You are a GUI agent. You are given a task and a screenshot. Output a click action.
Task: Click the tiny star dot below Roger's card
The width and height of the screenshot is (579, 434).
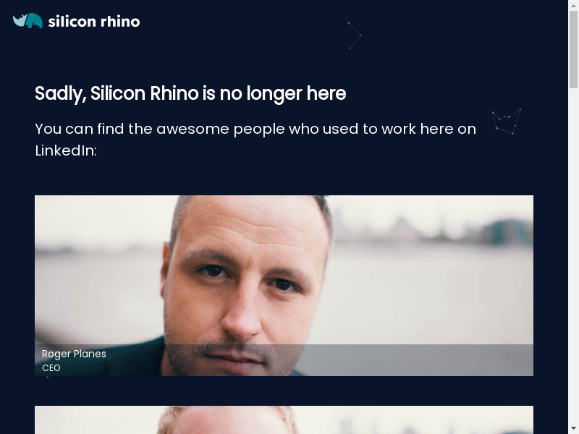point(48,377)
